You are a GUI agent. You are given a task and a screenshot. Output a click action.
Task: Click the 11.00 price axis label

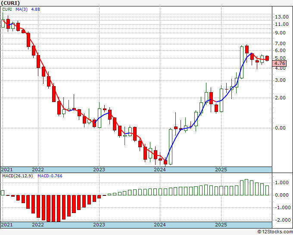[x=282, y=24]
